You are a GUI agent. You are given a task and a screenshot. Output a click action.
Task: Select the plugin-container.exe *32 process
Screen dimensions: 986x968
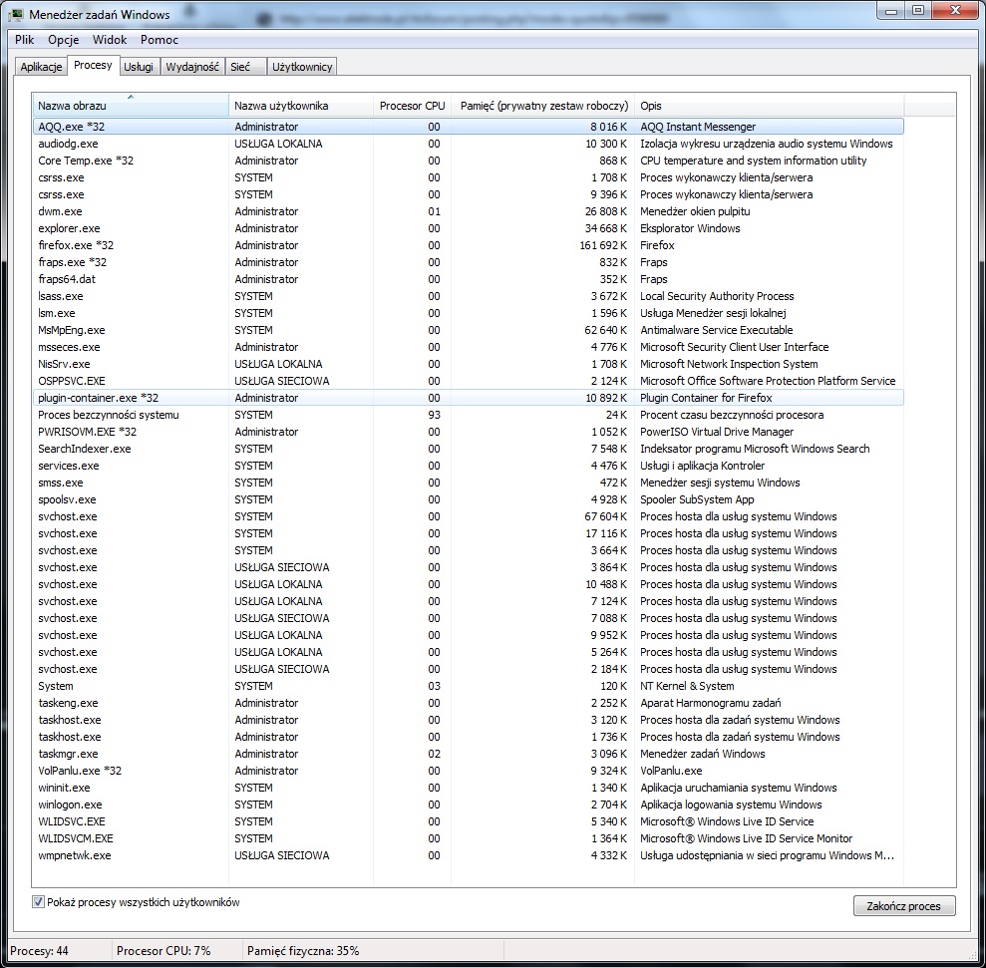(468, 398)
